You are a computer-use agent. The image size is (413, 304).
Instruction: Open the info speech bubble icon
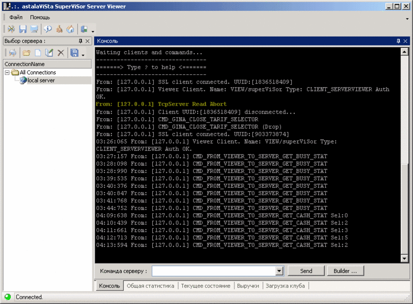[47, 29]
